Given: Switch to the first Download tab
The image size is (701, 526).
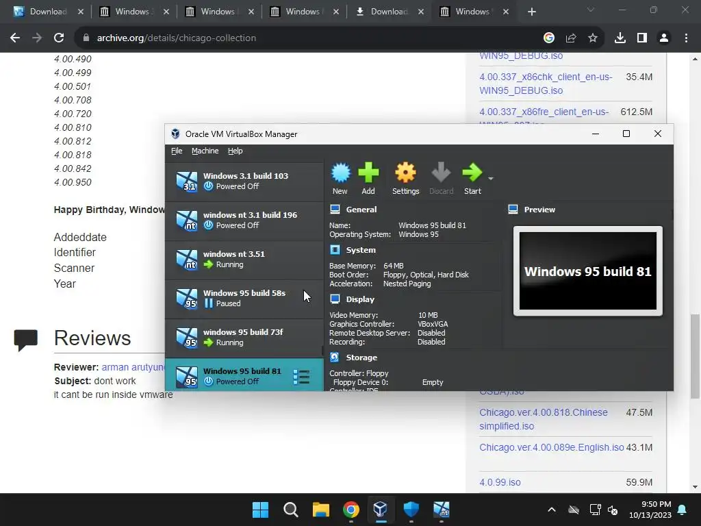Looking at the screenshot, I should [x=49, y=12].
